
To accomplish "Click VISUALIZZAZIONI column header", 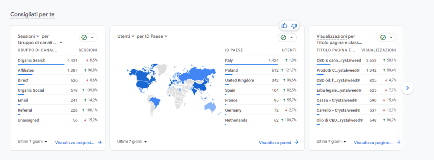I will coord(379,50).
